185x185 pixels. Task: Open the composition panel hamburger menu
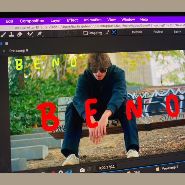tap(7, 44)
